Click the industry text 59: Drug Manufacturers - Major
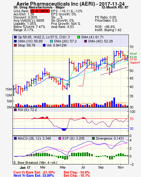Viewport: 141px width, 177px height. click(39, 8)
